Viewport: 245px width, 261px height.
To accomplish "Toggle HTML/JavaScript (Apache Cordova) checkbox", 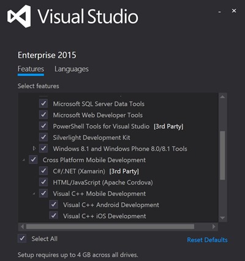I will point(43,182).
